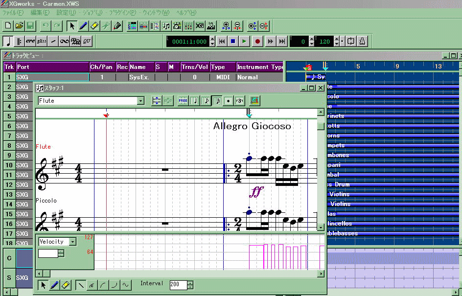This screenshot has height=296, width=462.
Task: Open the Staff window icon
Action: click(166, 26)
